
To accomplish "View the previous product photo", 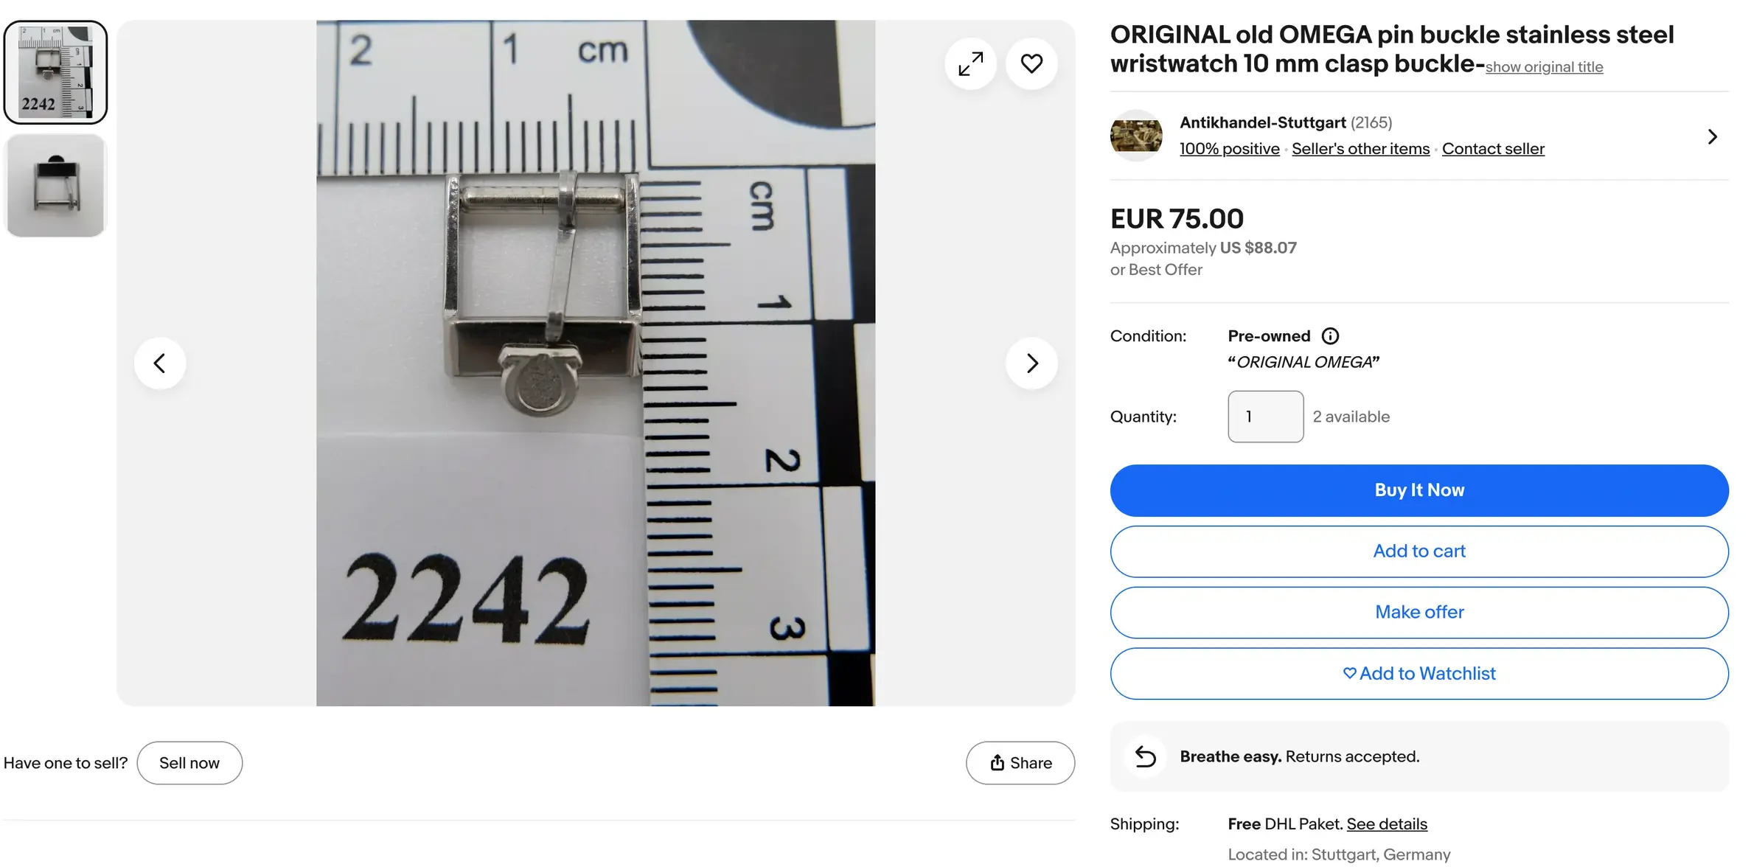I will (x=160, y=363).
